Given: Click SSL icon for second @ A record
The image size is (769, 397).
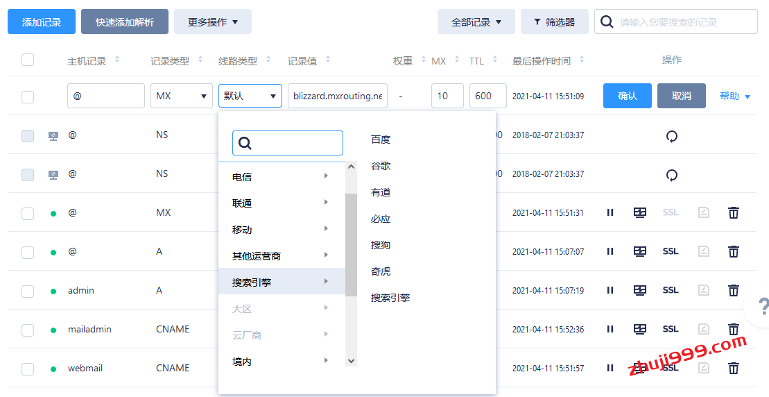Looking at the screenshot, I should (x=670, y=251).
